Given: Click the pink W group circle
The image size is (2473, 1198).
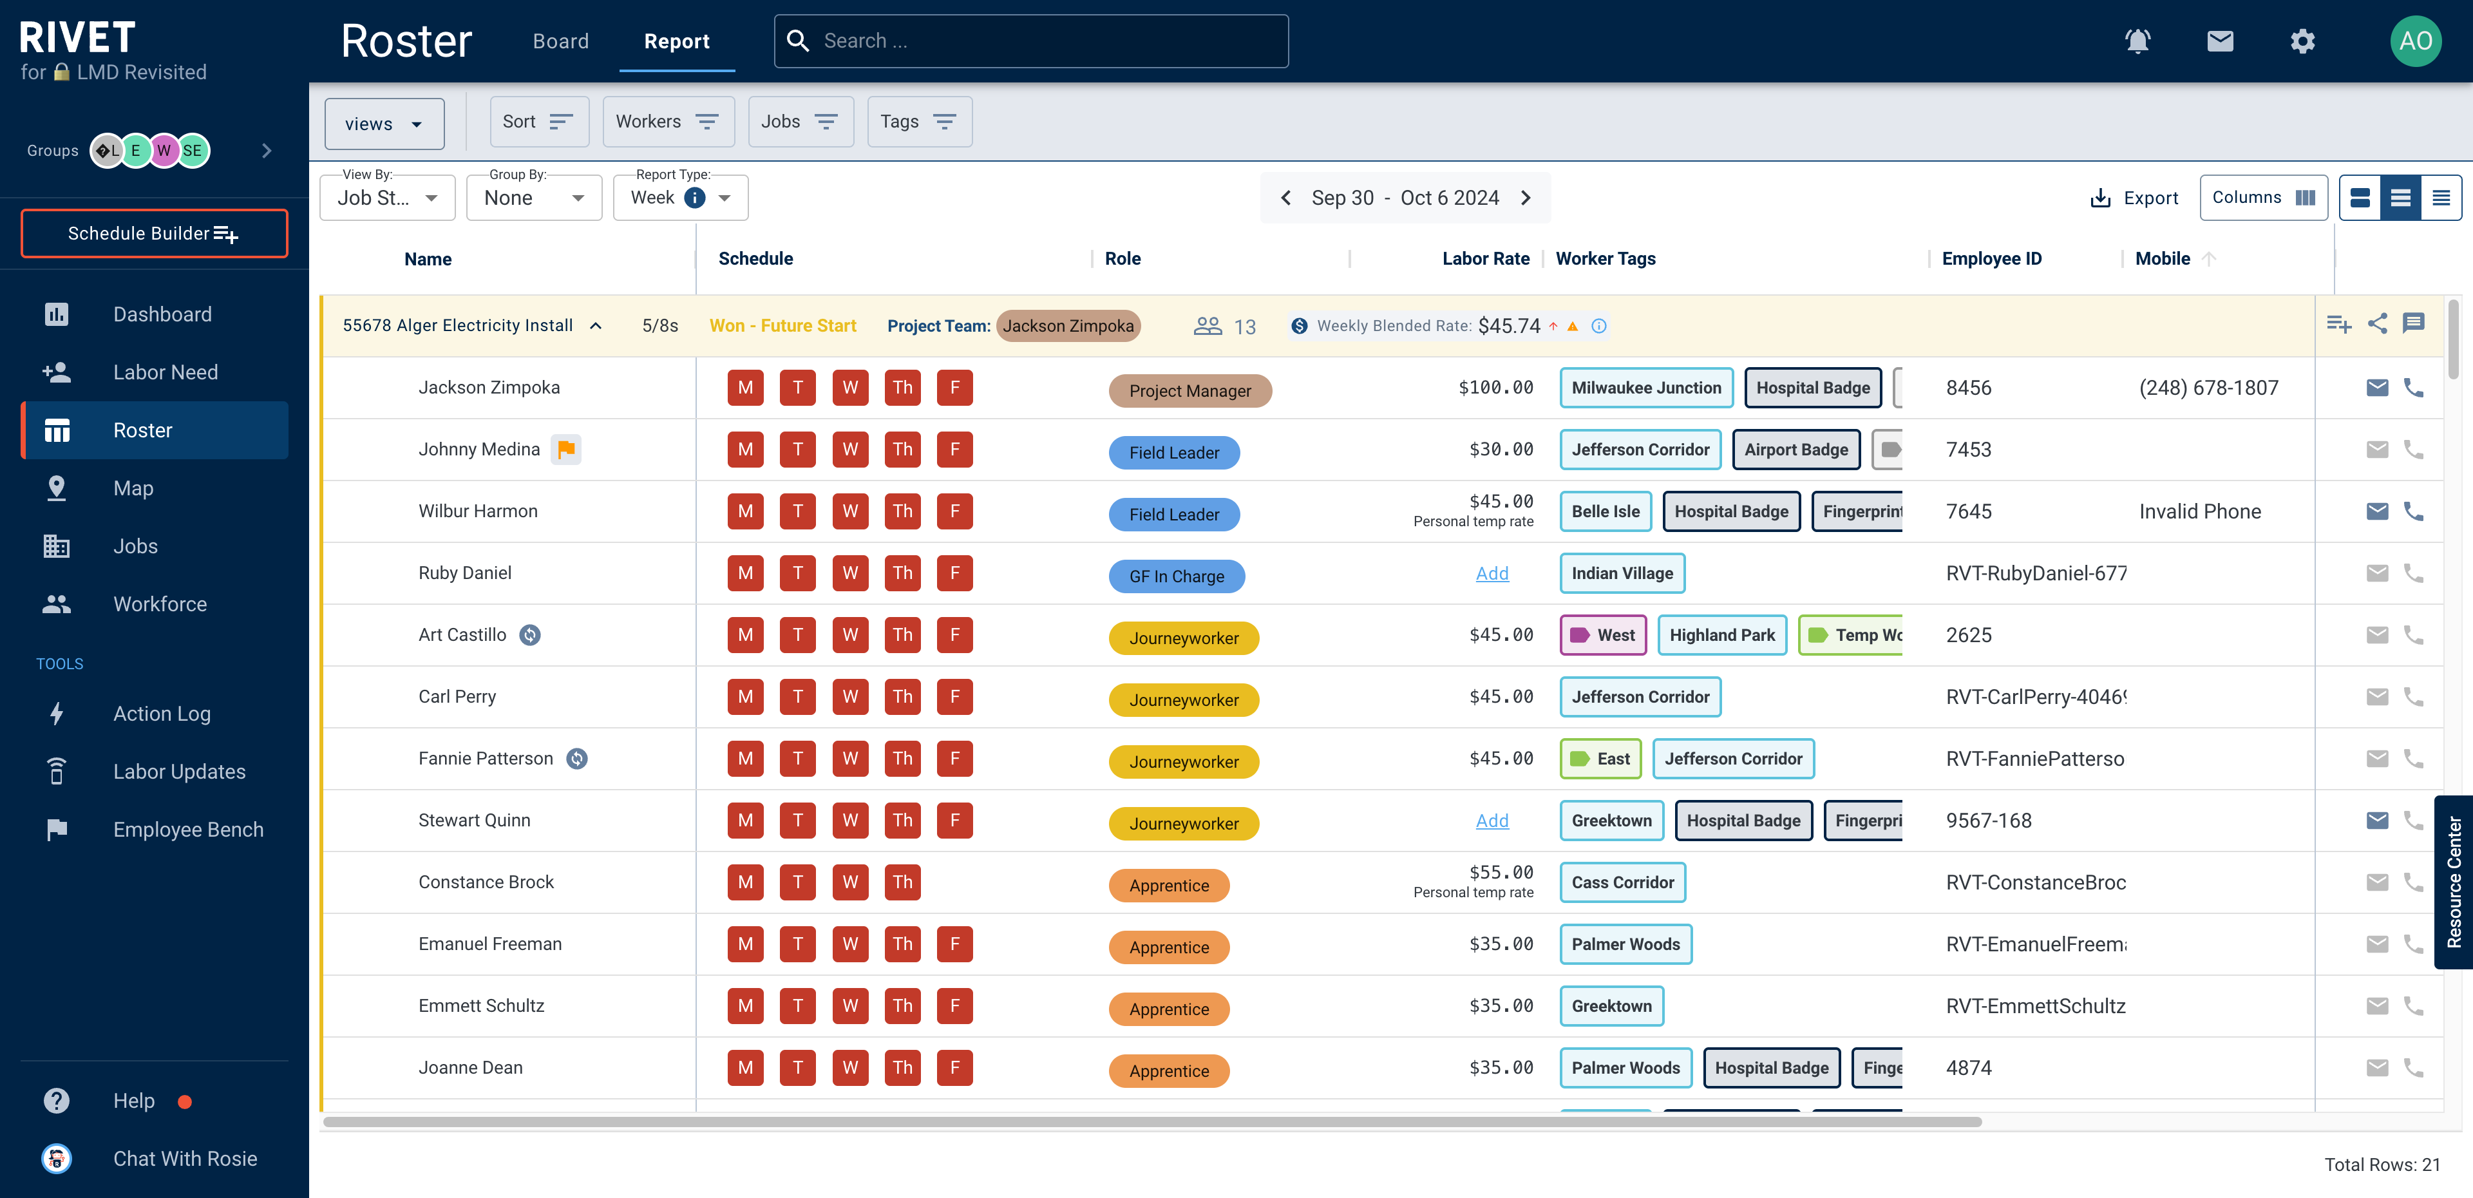Looking at the screenshot, I should [x=164, y=151].
